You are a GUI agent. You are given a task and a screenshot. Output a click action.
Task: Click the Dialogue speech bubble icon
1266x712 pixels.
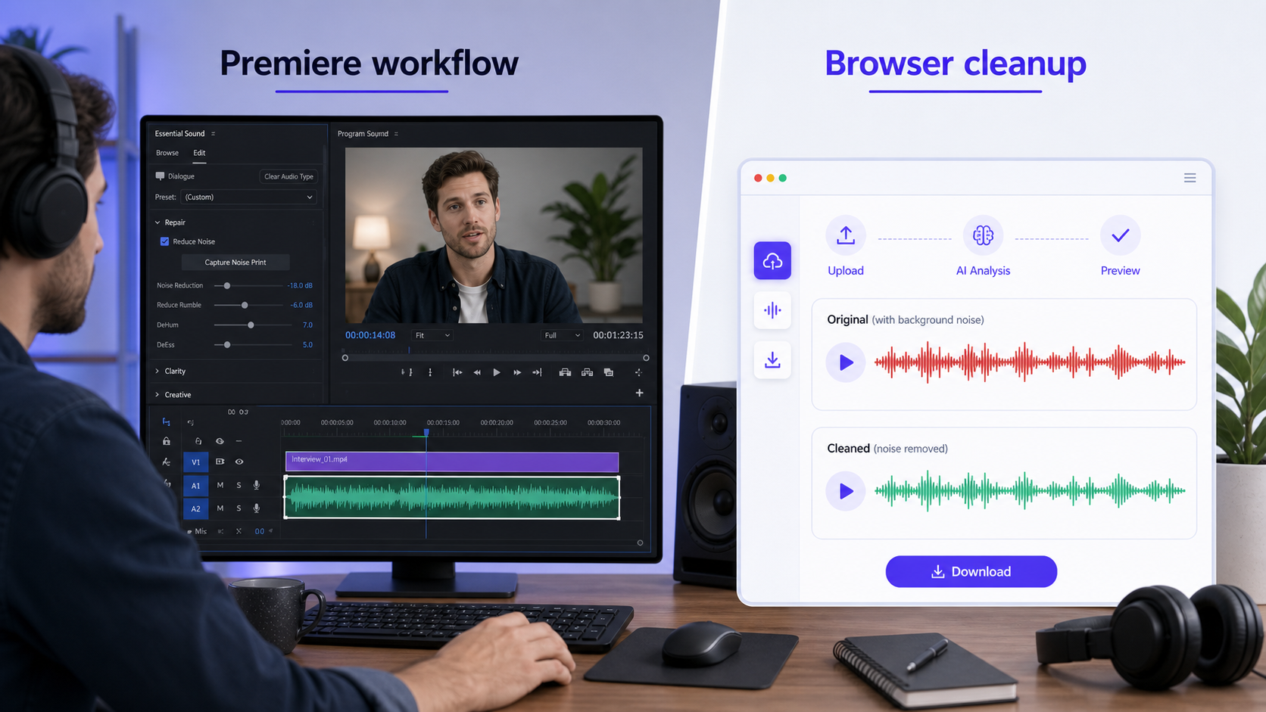[160, 176]
